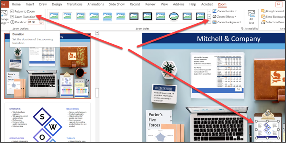Apply the fifth Zoom style with reflection

tap(107, 16)
